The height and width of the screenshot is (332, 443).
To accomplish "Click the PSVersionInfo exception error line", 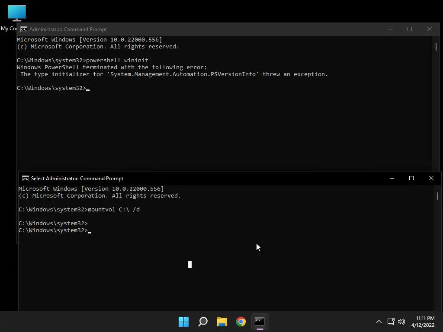I will [174, 74].
